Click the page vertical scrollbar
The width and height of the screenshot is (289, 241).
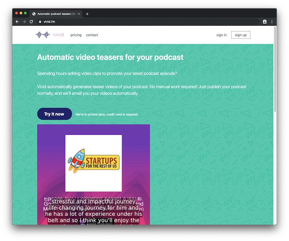tap(275, 69)
